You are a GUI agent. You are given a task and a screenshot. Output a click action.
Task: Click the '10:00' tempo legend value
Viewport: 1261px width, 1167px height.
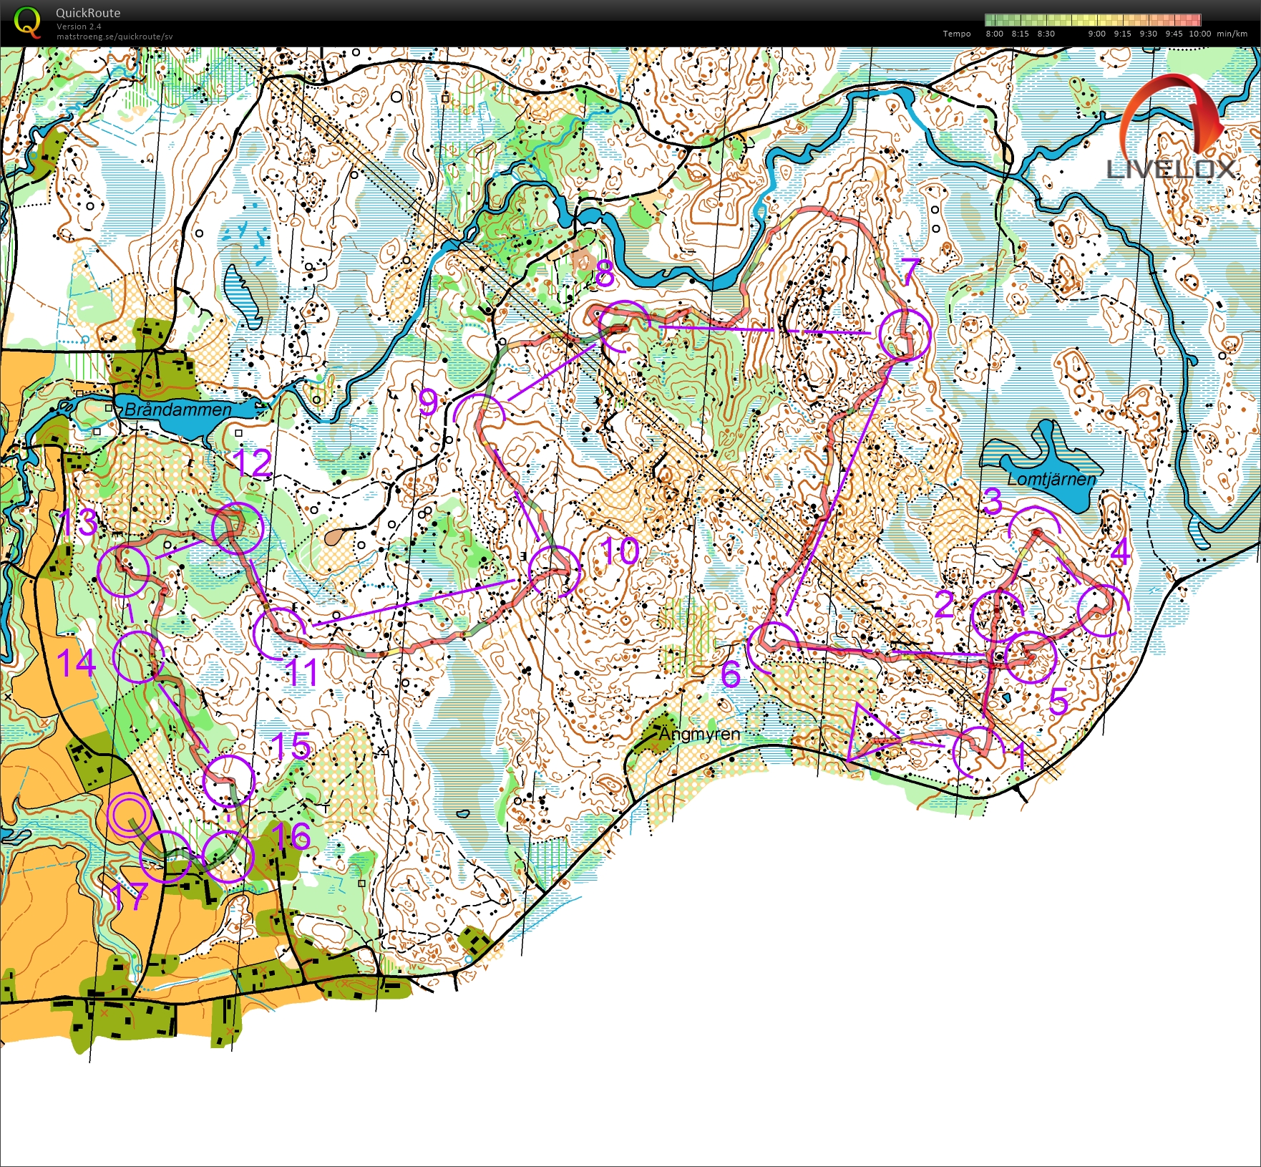1200,34
